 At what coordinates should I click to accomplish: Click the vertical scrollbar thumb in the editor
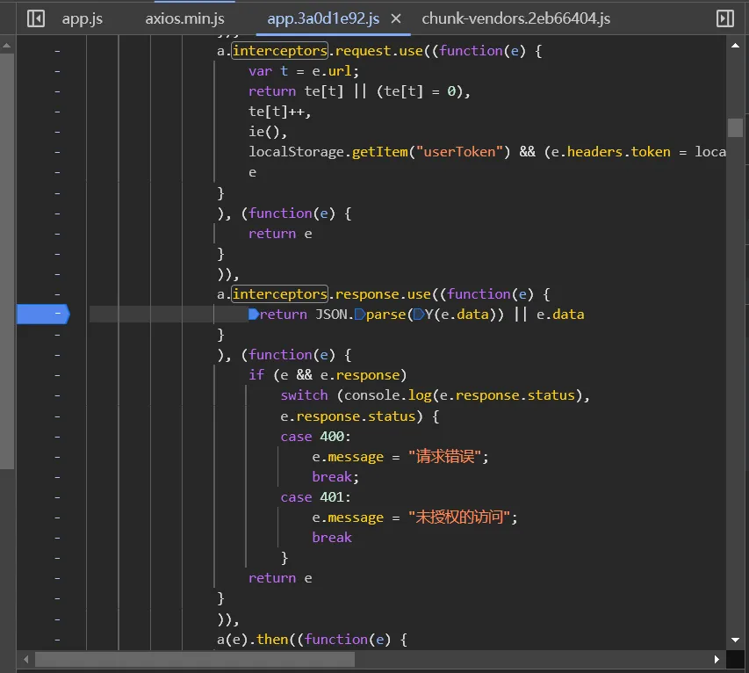[735, 127]
